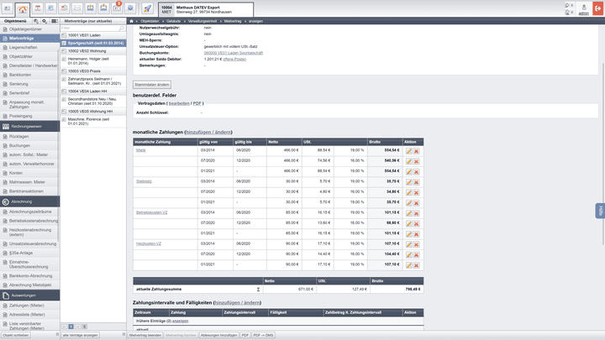Viewport: 605px width, 340px height.
Task: Open the admin user profile
Action: 583,9
